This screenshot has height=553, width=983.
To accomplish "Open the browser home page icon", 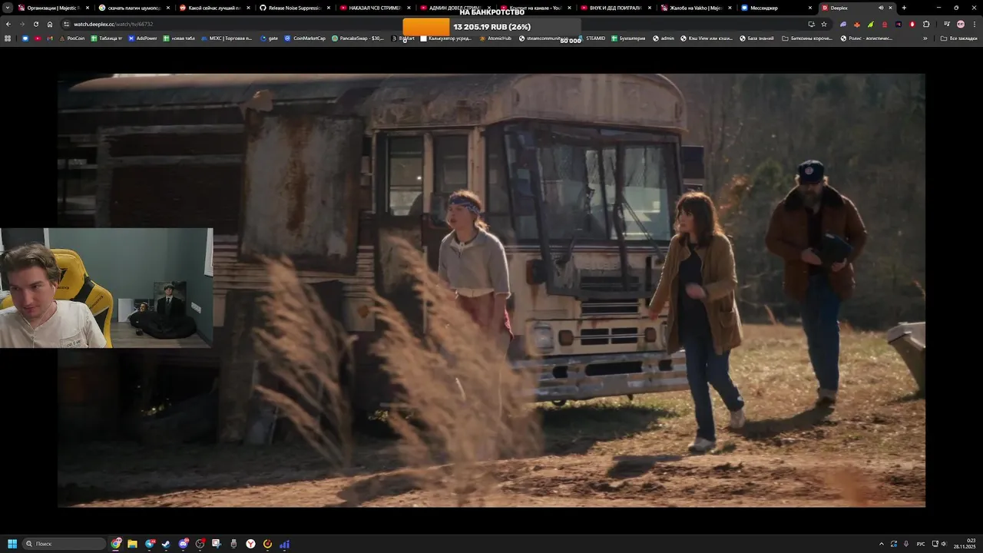I will tap(50, 24).
